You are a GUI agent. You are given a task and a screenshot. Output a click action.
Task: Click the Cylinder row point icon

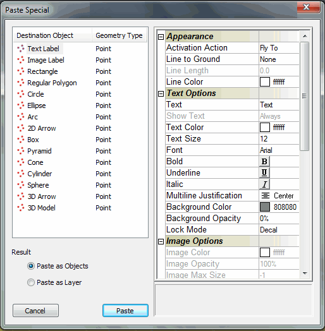coord(21,174)
